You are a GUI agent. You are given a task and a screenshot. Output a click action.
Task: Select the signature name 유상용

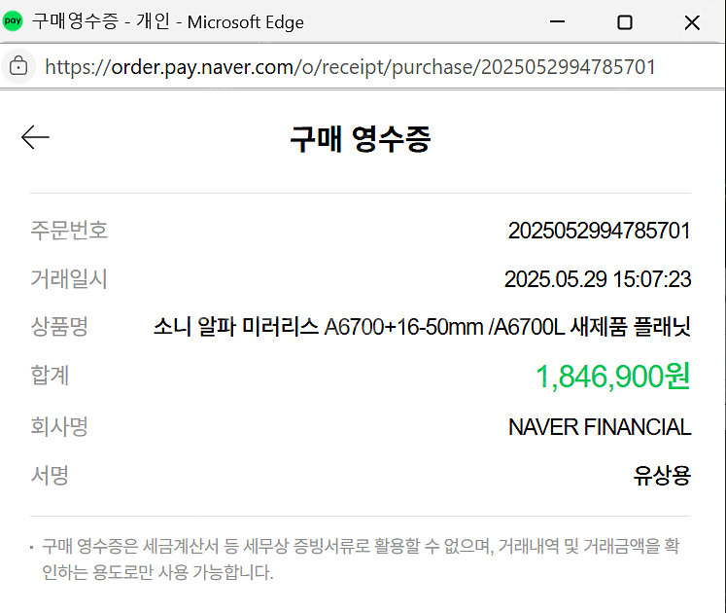click(662, 476)
